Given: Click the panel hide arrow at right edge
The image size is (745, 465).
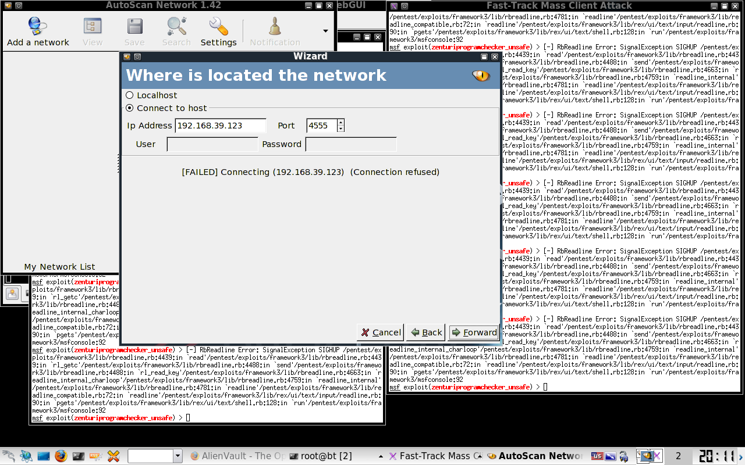Looking at the screenshot, I should pyautogui.click(x=742, y=456).
